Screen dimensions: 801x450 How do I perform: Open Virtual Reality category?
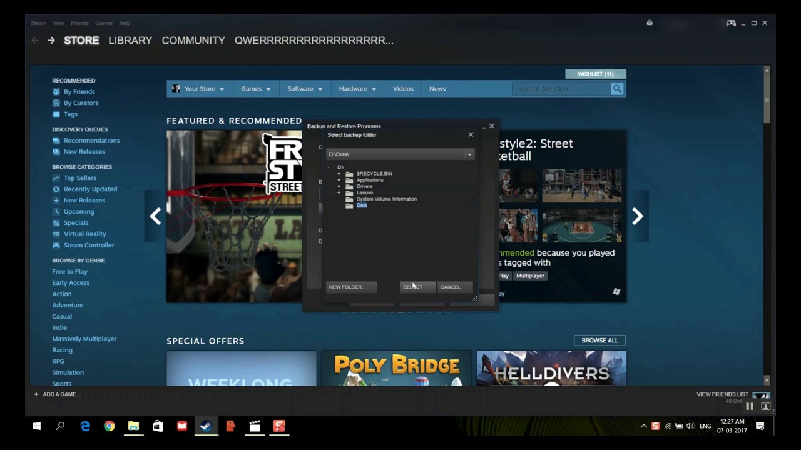click(x=84, y=234)
